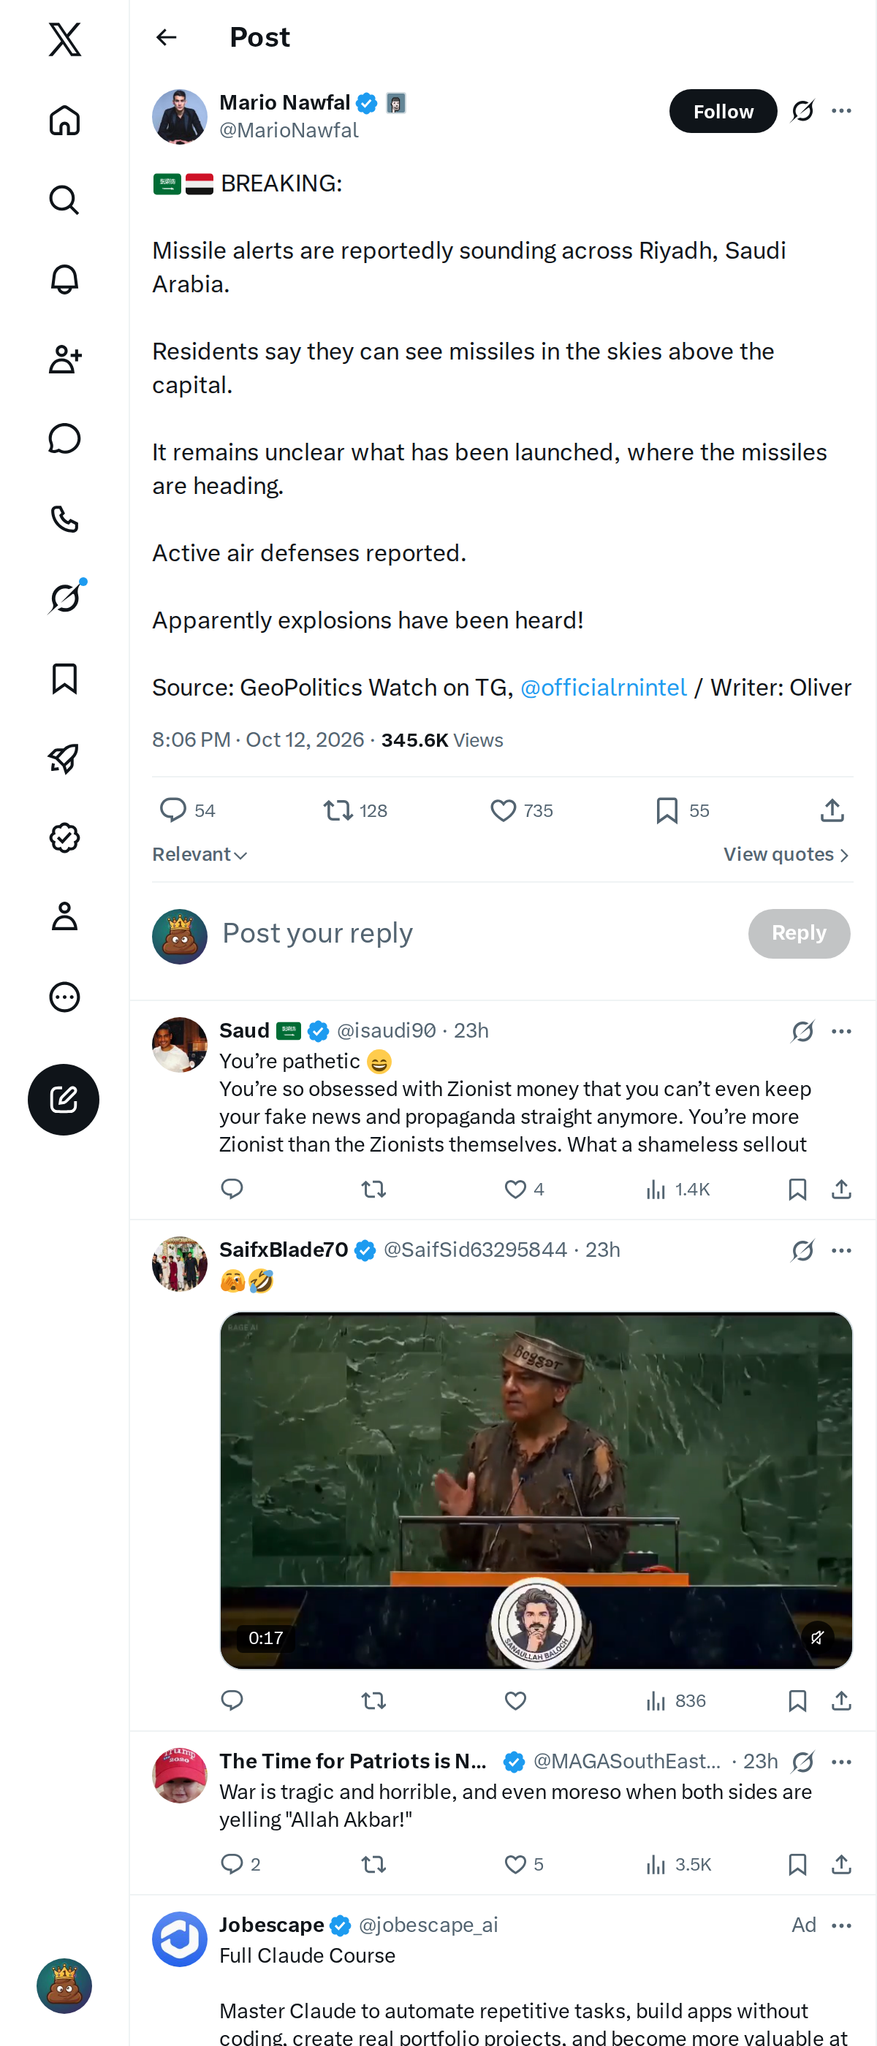Viewport: 877px width, 2046px height.
Task: Follow Mario Nawfal
Action: pyautogui.click(x=723, y=111)
